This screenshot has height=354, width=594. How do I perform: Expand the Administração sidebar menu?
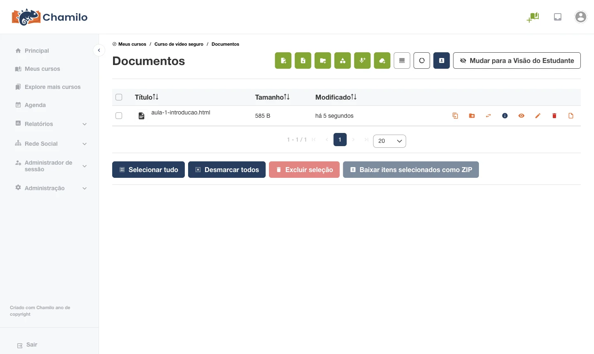point(51,188)
